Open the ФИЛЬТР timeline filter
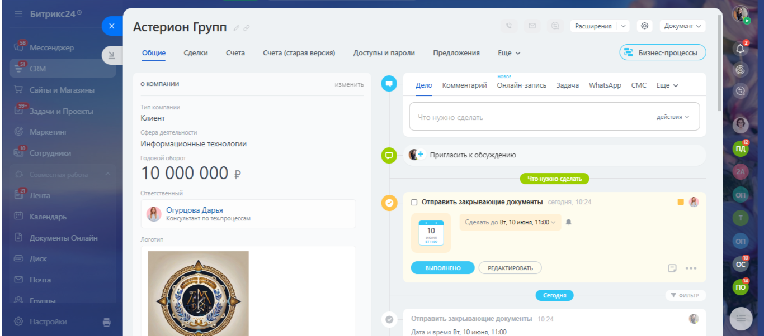Screen dimensions: 764x336 click(x=686, y=295)
